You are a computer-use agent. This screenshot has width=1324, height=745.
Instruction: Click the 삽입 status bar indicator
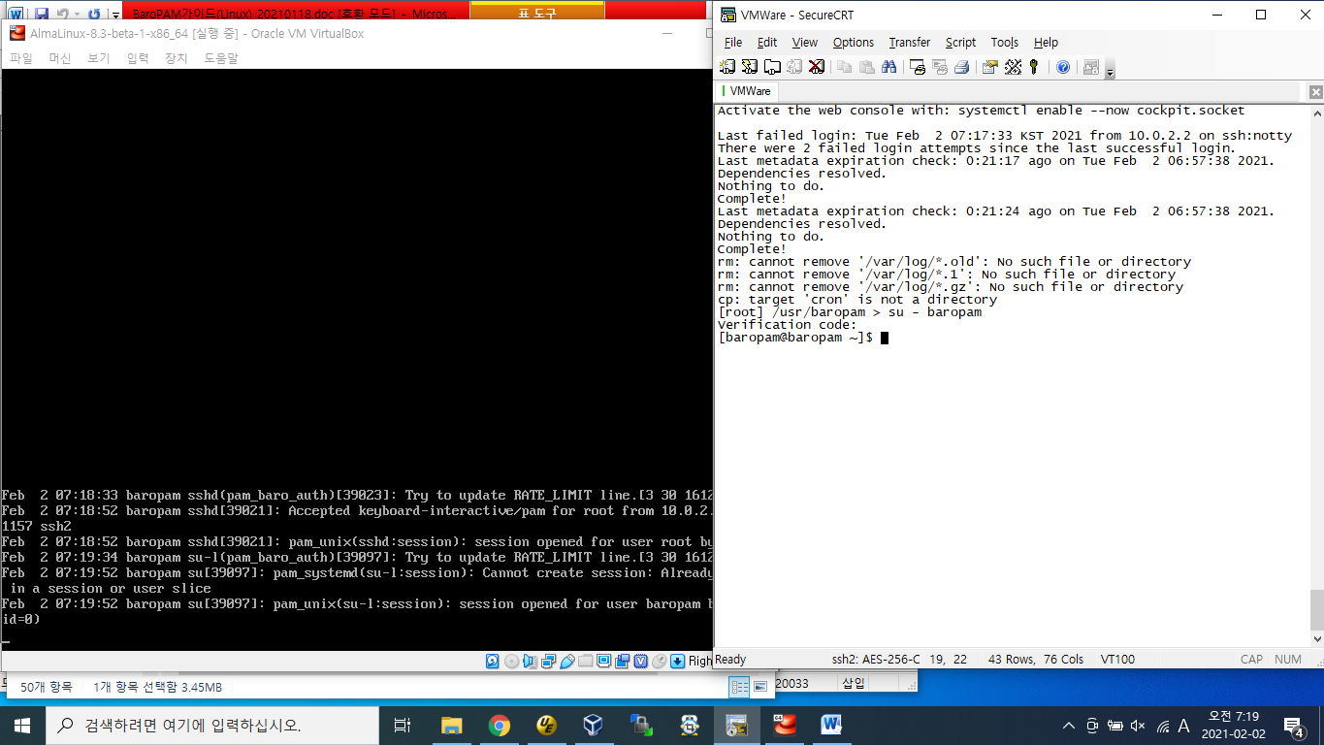tap(853, 683)
